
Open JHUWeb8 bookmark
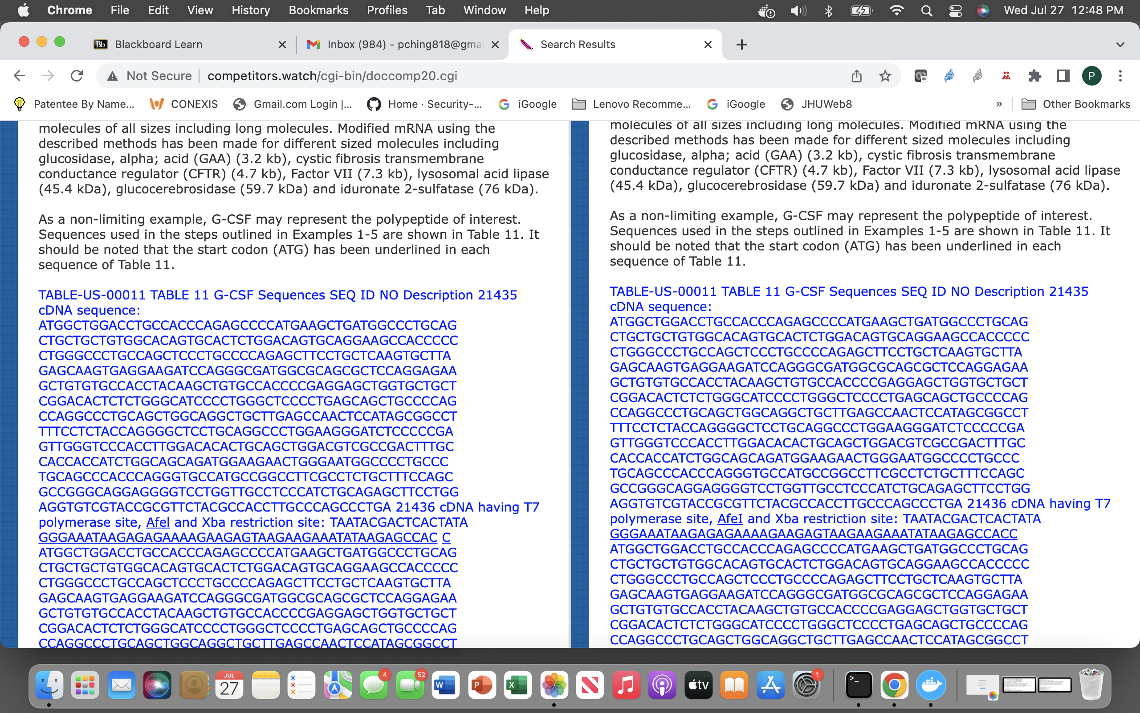(817, 104)
